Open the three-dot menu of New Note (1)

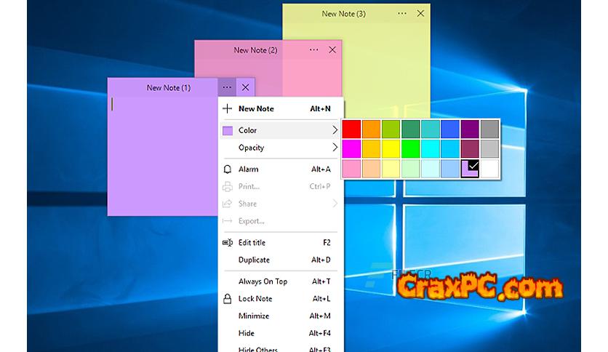coord(227,87)
